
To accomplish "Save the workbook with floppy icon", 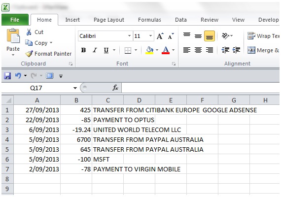I will tap(7, 76).
